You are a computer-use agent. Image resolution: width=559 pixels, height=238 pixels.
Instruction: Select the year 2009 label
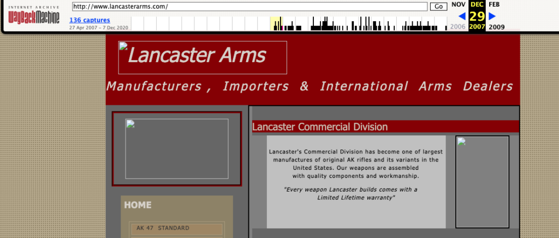(x=497, y=27)
